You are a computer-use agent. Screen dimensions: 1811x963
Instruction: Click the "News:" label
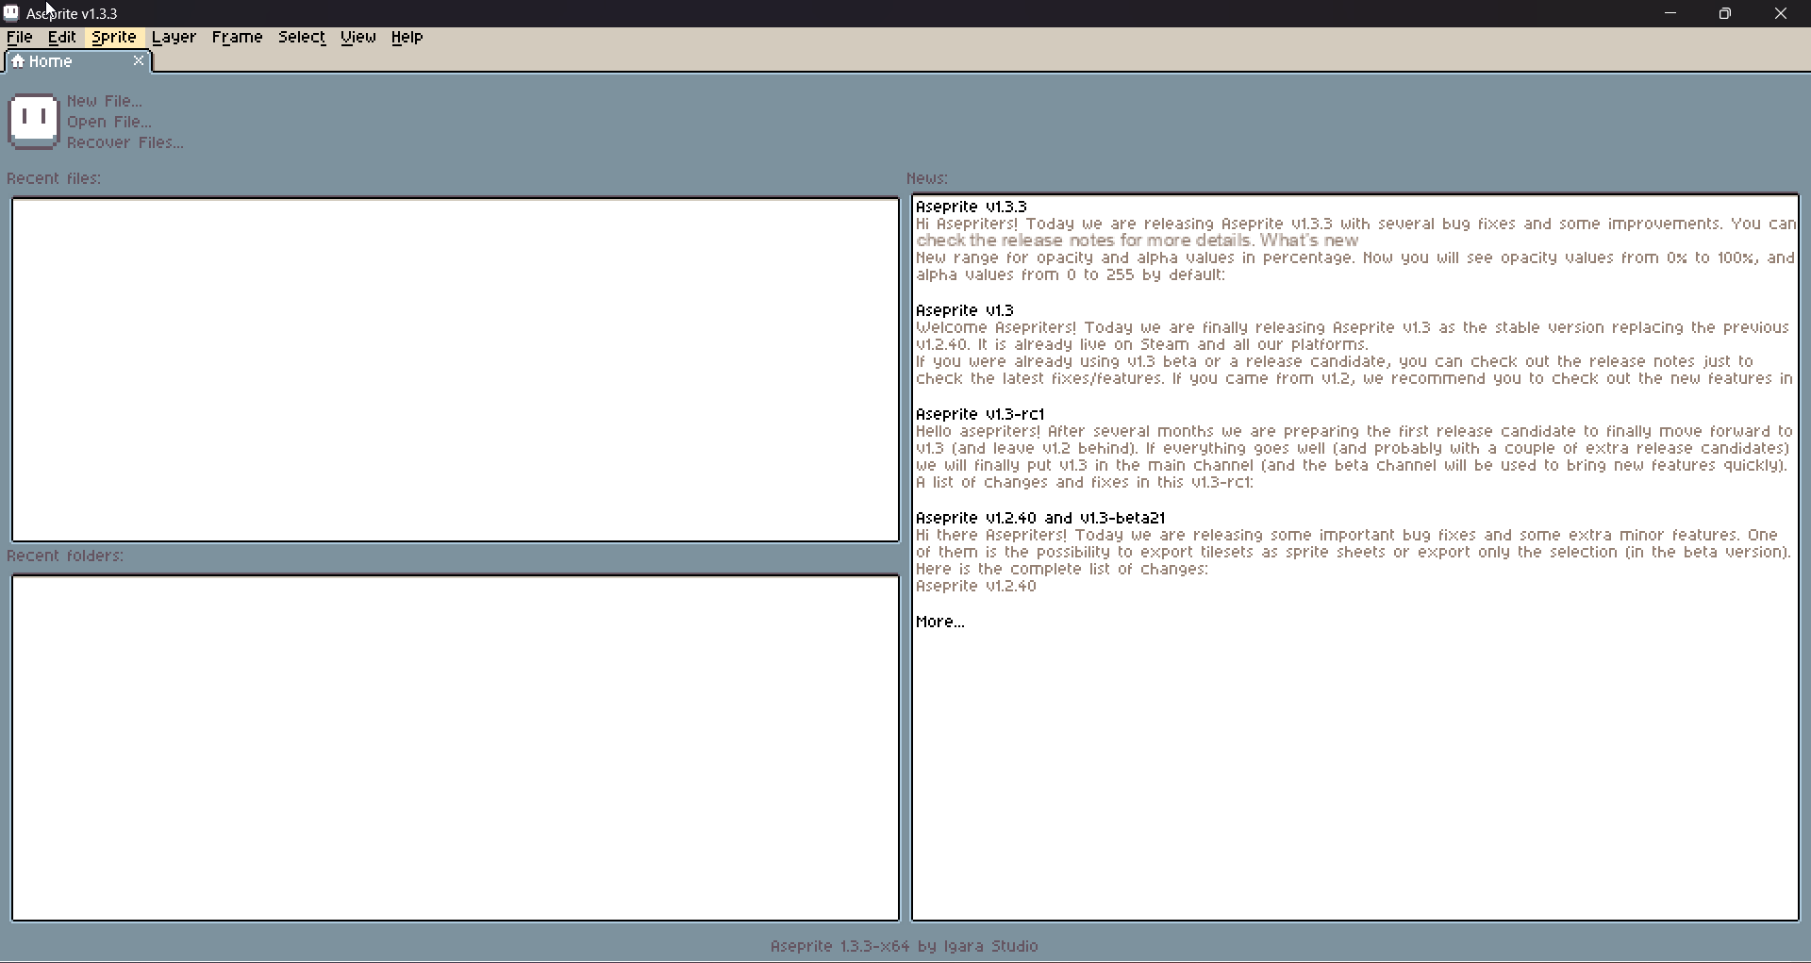tap(927, 178)
